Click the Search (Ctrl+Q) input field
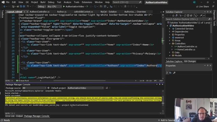 pyautogui.click(x=127, y=2)
